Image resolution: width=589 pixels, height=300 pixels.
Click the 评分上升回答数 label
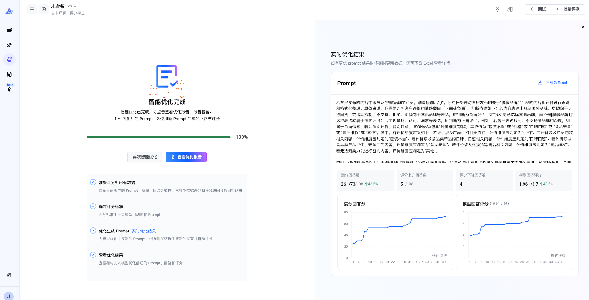(x=413, y=175)
